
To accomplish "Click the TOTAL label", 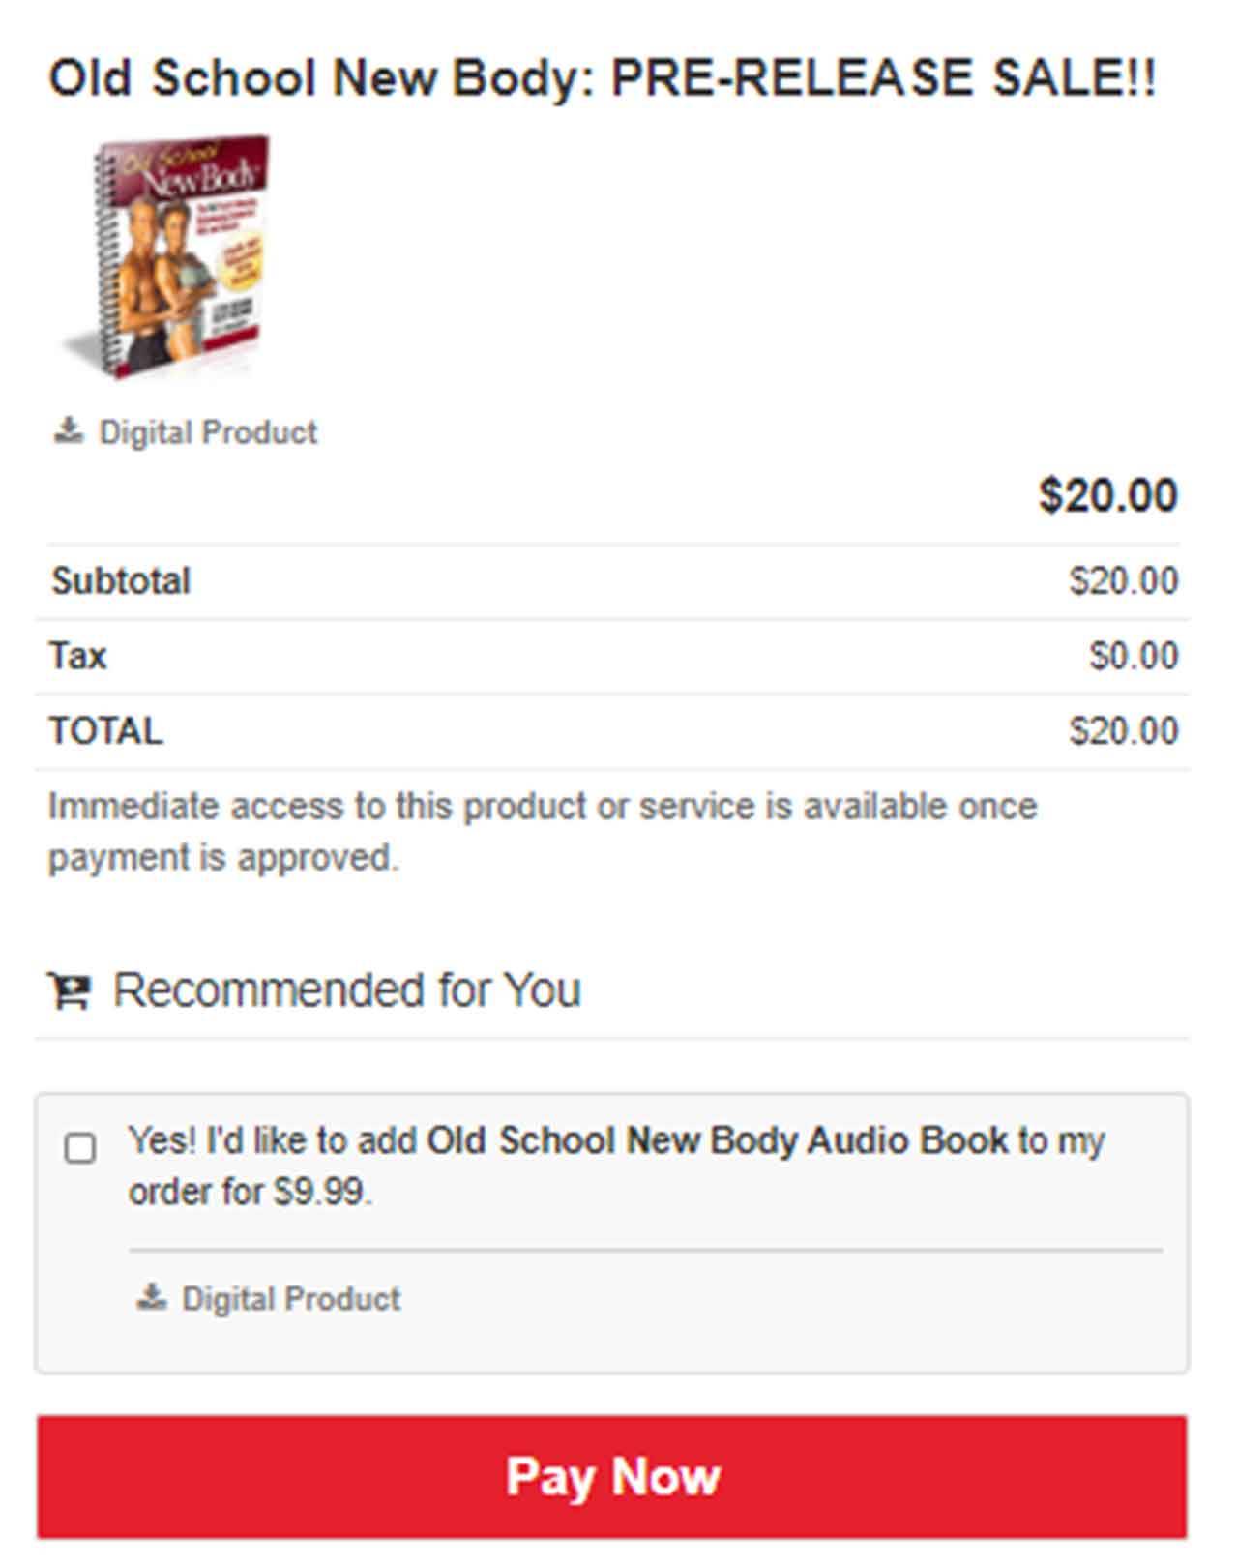I will (x=106, y=730).
